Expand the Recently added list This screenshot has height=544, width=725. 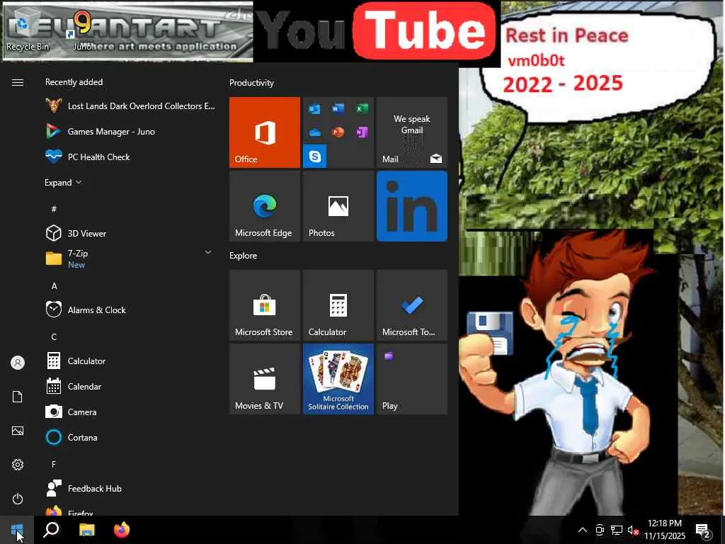(x=63, y=182)
